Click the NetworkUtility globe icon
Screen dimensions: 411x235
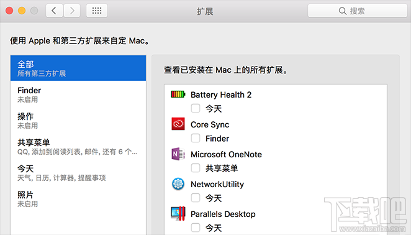[178, 183]
